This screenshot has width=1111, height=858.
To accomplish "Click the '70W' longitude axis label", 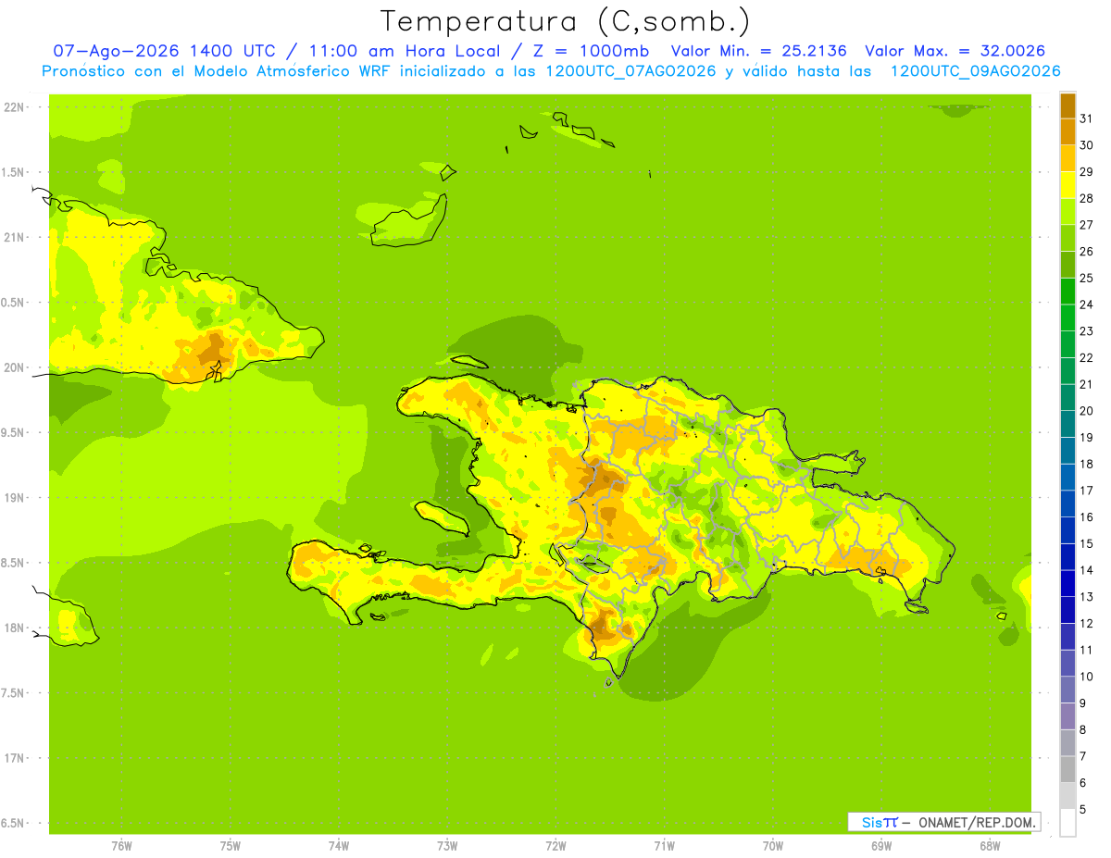I will (772, 846).
